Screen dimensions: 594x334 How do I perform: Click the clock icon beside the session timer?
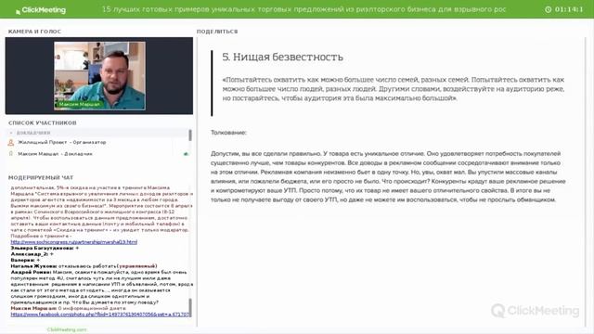point(548,9)
